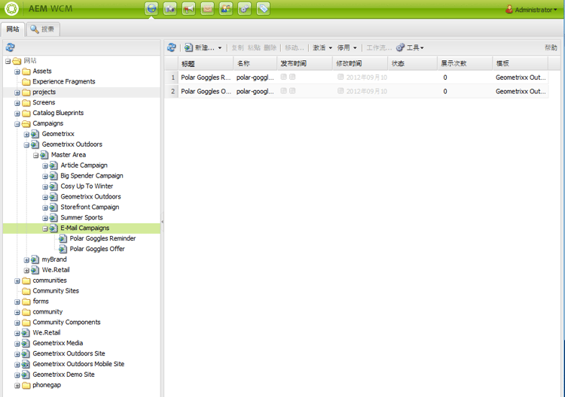Expand the projects tree node
This screenshot has height=397, width=565.
[x=17, y=92]
